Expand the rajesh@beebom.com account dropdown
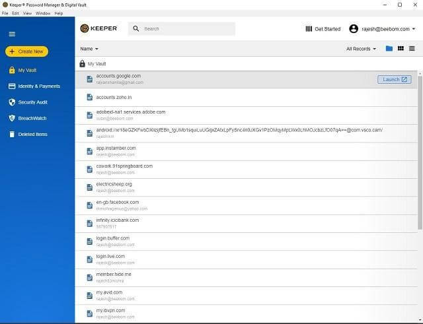The height and width of the screenshot is (324, 423). pos(413,29)
